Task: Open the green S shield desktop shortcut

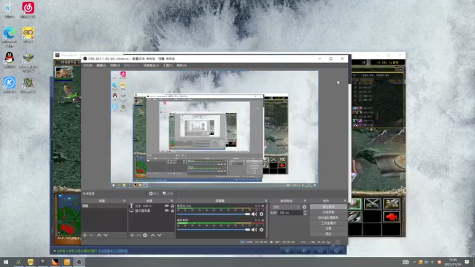Action: pos(28,85)
